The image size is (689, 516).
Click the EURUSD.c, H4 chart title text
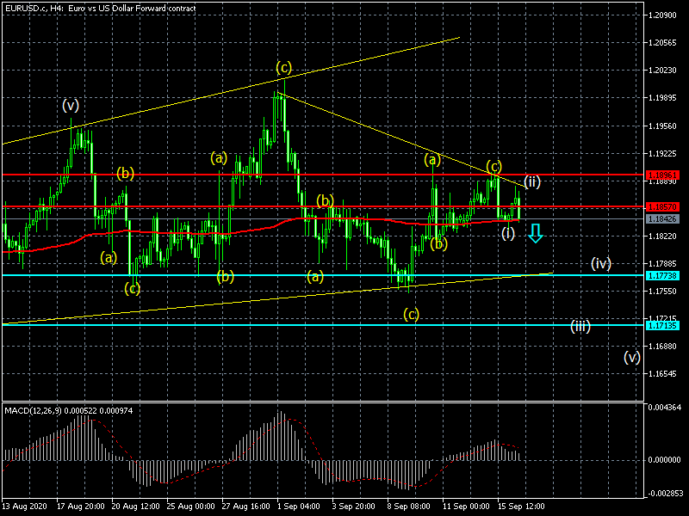click(100, 9)
